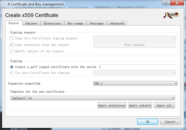Open the signing request selection dropdown

pos(134,38)
